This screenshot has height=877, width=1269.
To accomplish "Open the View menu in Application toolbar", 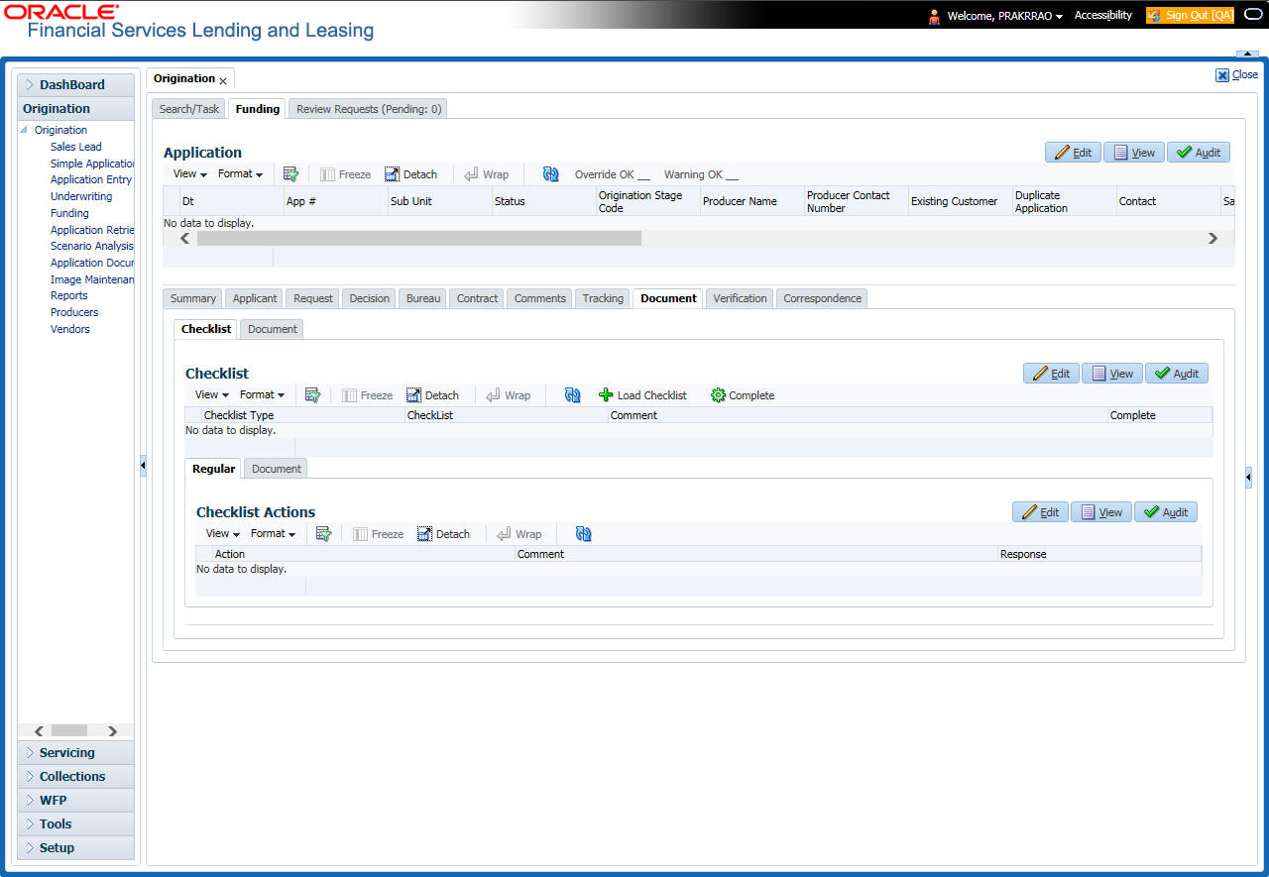I will [x=189, y=174].
